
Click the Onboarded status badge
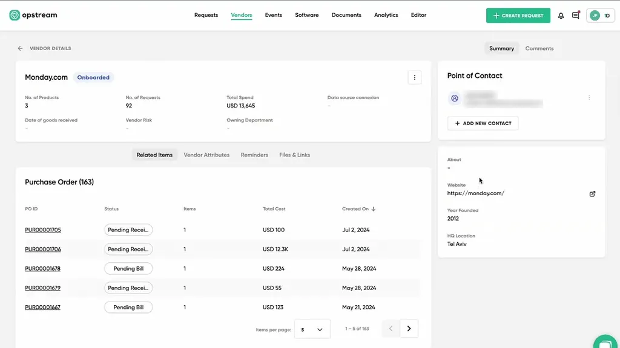coord(93,77)
